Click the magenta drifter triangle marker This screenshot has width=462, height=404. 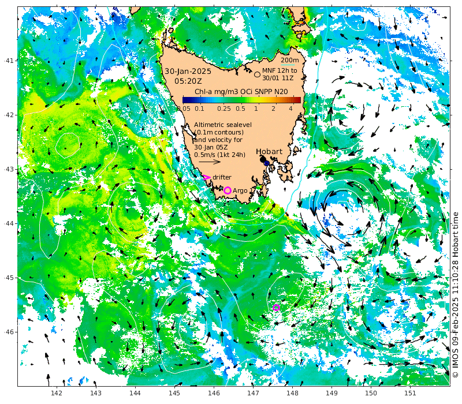207,177
